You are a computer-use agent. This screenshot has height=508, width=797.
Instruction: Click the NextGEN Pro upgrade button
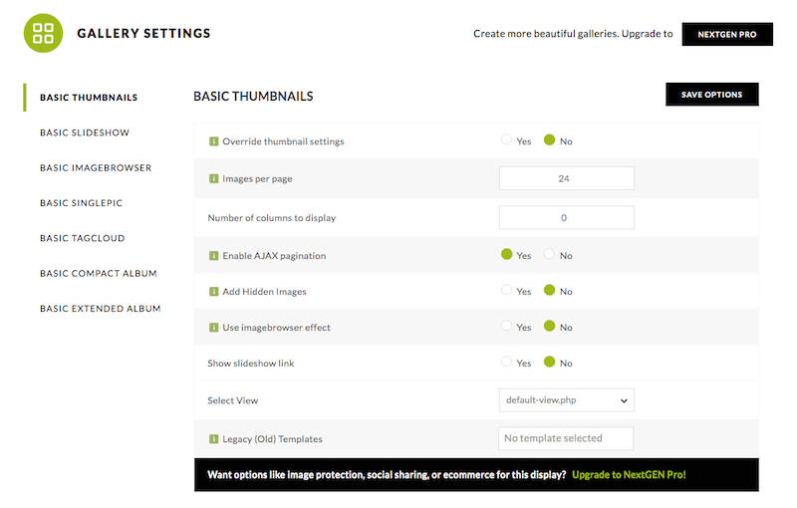pos(727,34)
